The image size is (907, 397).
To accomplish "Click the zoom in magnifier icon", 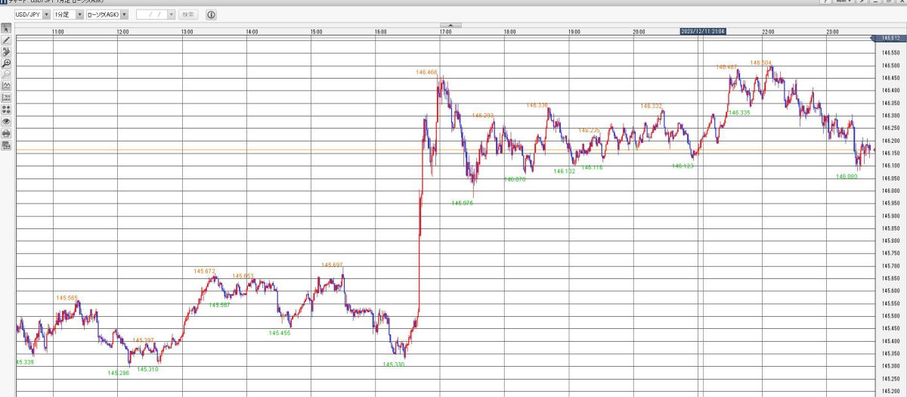I will pos(6,64).
